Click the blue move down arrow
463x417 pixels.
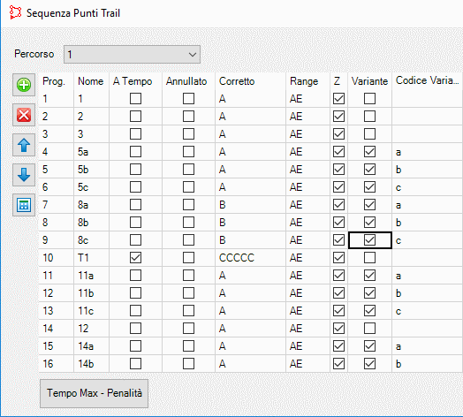pyautogui.click(x=24, y=175)
